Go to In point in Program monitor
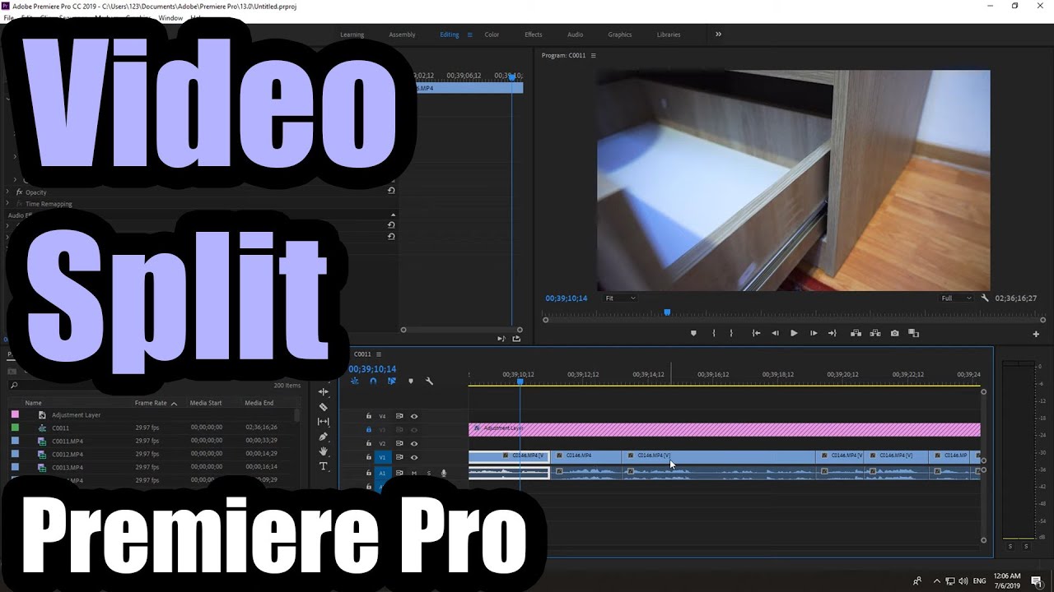This screenshot has width=1054, height=592. 756,333
